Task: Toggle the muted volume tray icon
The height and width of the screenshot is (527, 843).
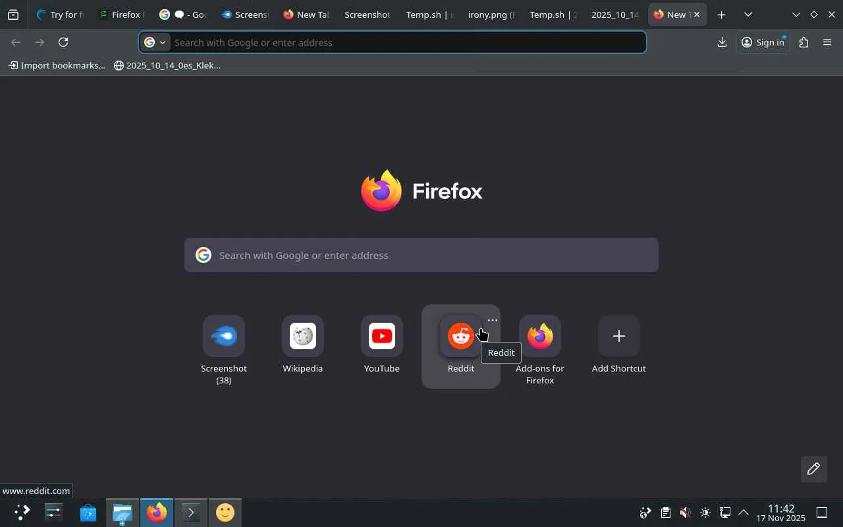Action: 686,513
